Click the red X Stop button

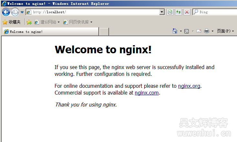pyautogui.click(x=187, y=12)
